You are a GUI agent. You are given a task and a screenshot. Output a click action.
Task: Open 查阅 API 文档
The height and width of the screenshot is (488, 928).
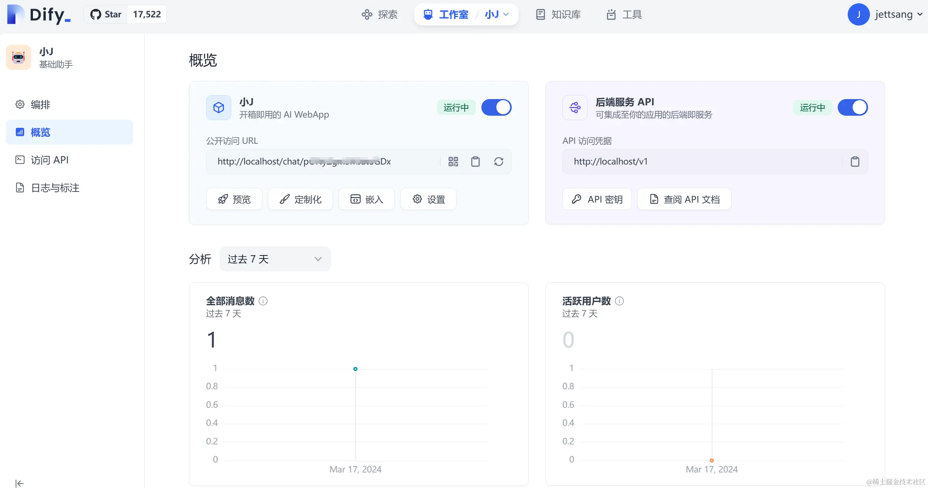(684, 199)
